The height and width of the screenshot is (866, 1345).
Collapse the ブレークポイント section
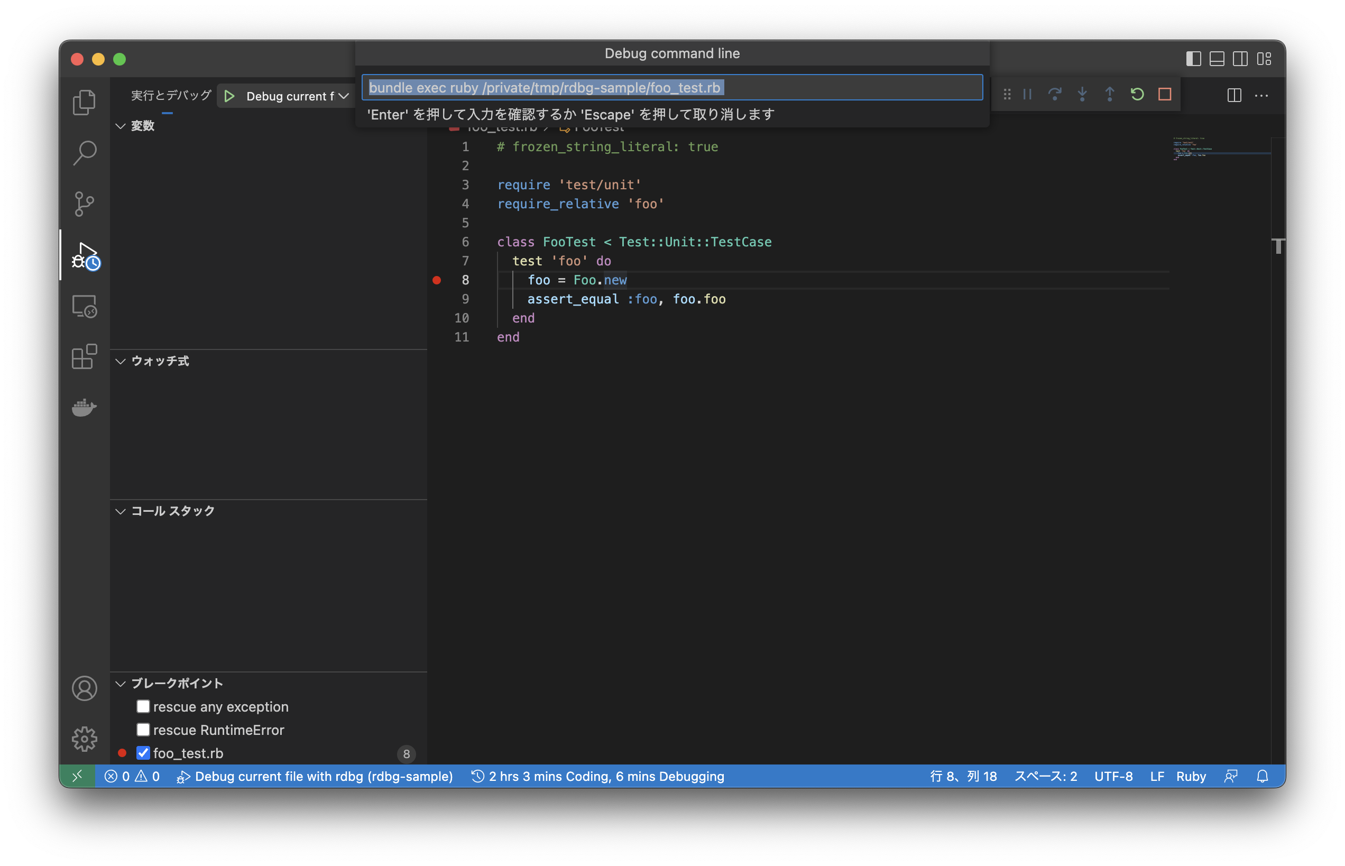point(121,683)
